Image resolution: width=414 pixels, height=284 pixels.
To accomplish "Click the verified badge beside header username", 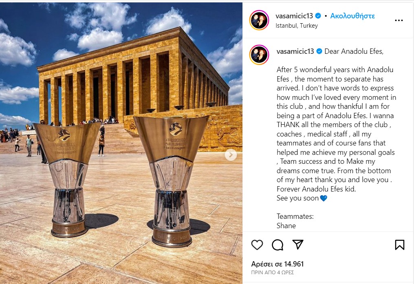I will click(318, 16).
